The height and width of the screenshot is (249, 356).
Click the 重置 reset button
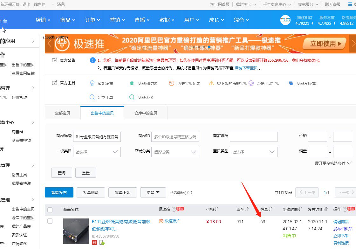[86, 173]
